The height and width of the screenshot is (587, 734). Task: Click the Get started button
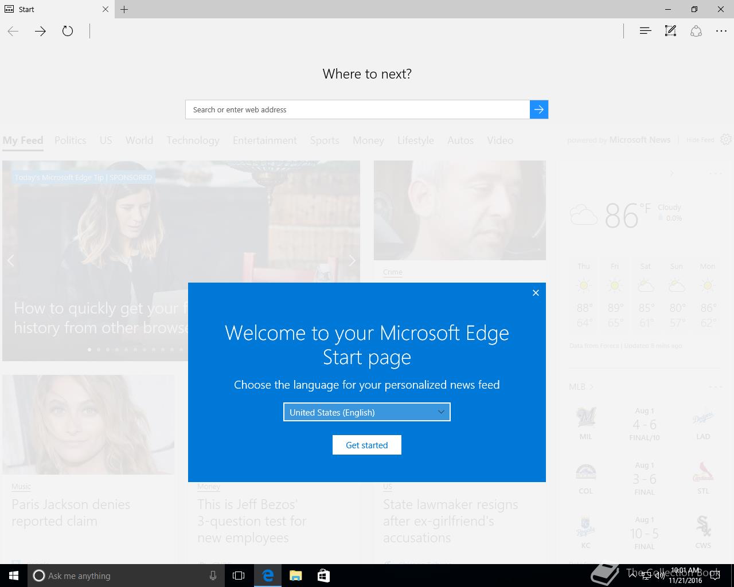[x=367, y=445]
